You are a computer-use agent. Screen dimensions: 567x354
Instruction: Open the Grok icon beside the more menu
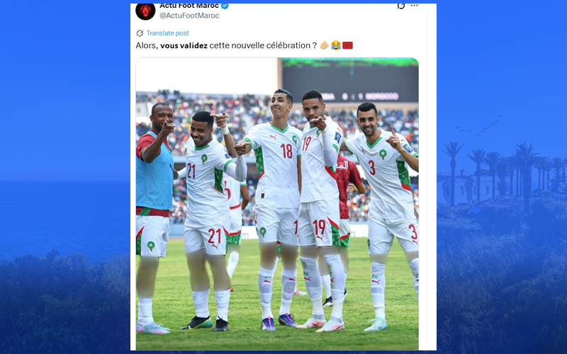click(x=400, y=6)
